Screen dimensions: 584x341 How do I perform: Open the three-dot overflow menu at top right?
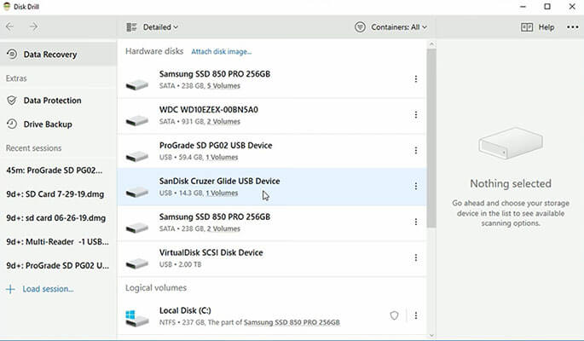(x=572, y=27)
